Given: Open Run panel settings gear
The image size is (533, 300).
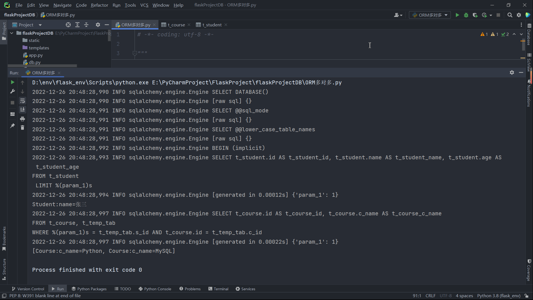Looking at the screenshot, I should pyautogui.click(x=512, y=72).
